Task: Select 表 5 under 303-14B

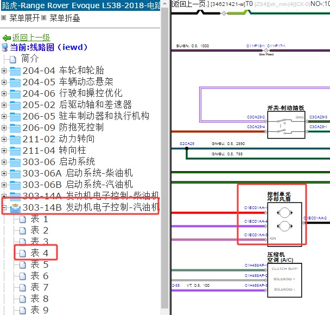Action: coord(40,264)
